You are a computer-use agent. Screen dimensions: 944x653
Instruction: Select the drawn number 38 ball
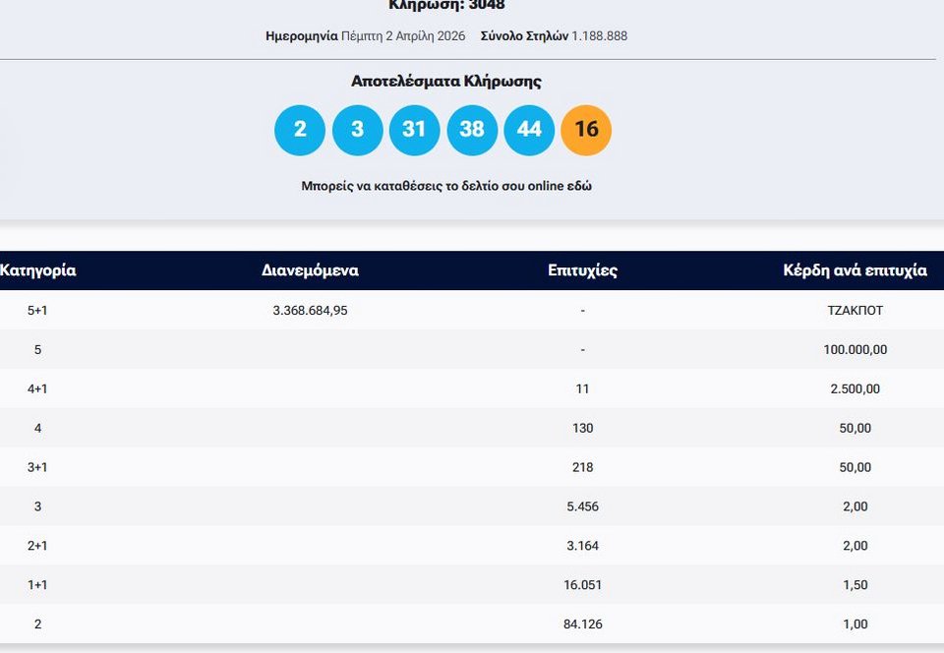coord(472,130)
